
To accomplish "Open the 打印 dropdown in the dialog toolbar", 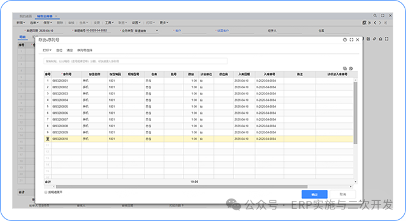I will point(47,50).
